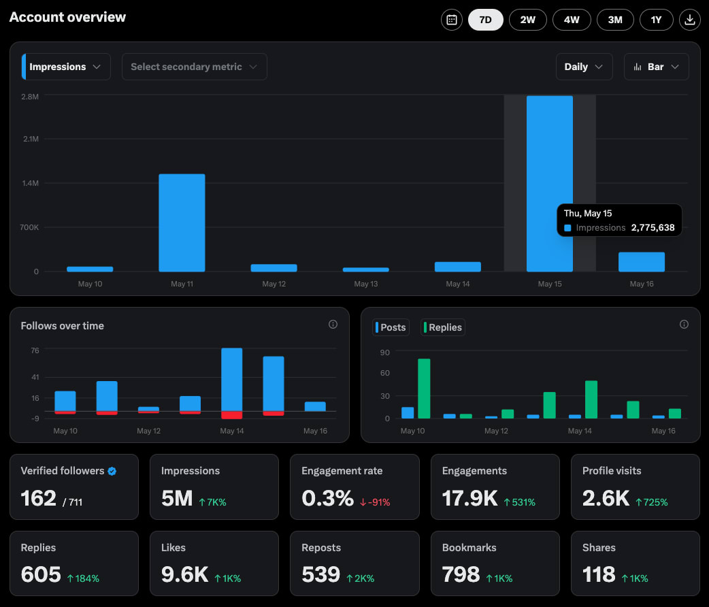Viewport: 709px width, 607px height.
Task: Click the tooltip value 2,775,638
Action: [653, 227]
